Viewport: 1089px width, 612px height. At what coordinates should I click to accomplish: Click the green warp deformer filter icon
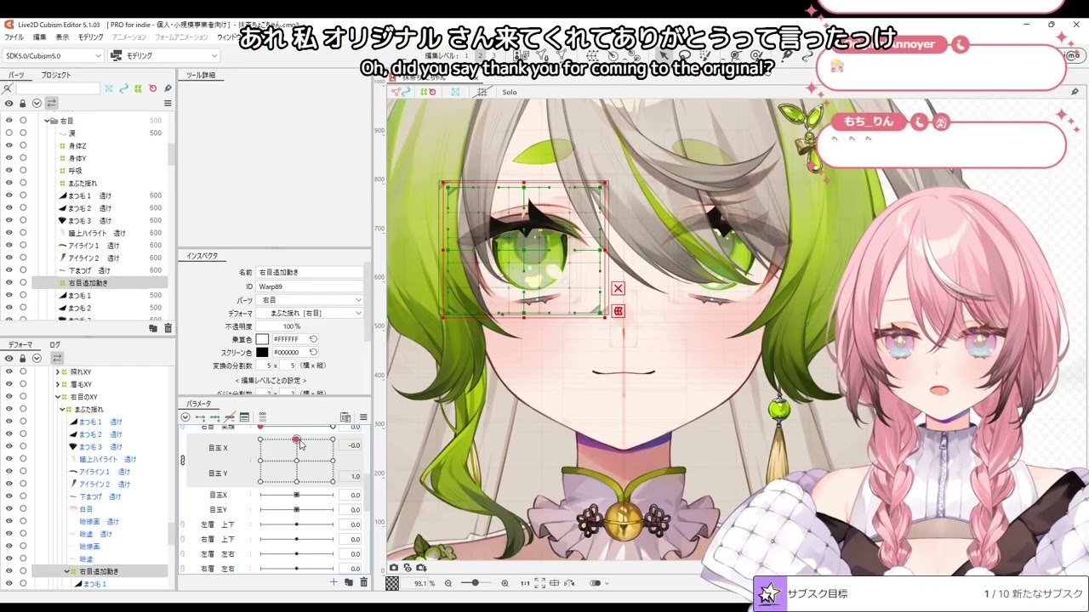[138, 88]
